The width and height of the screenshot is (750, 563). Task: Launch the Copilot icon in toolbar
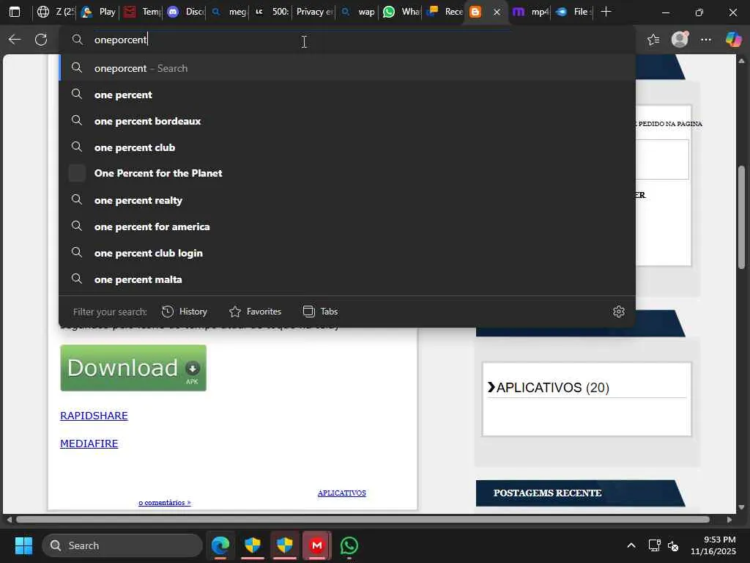click(x=733, y=40)
